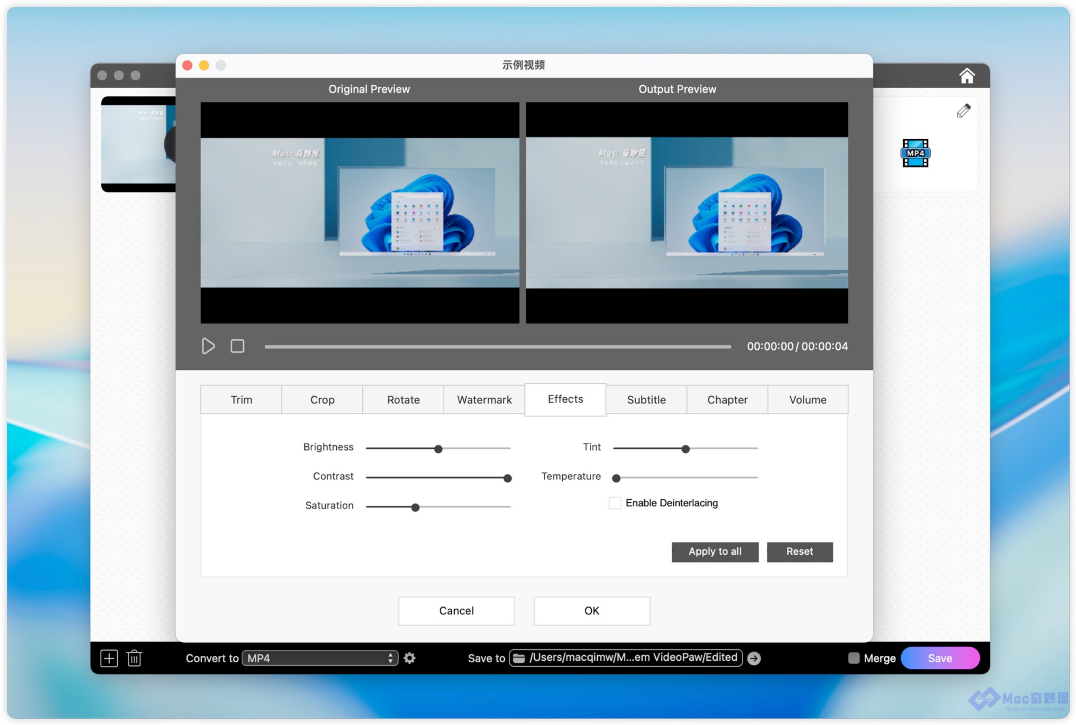Click arrow icon beside save path
Screen dimensions: 1076x725
coord(754,658)
